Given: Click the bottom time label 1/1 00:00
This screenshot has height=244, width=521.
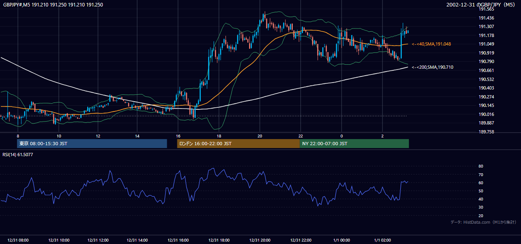Looking at the screenshot, I should point(342,240).
